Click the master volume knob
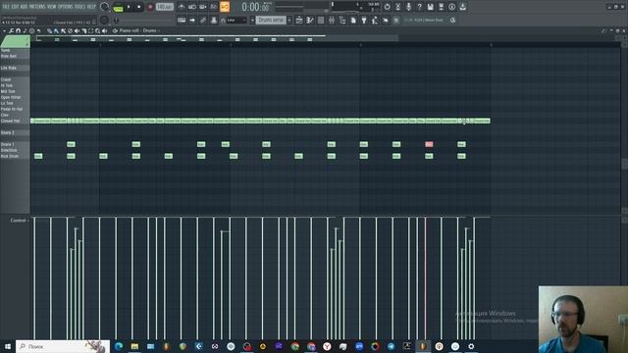The height and width of the screenshot is (353, 628). (x=104, y=7)
